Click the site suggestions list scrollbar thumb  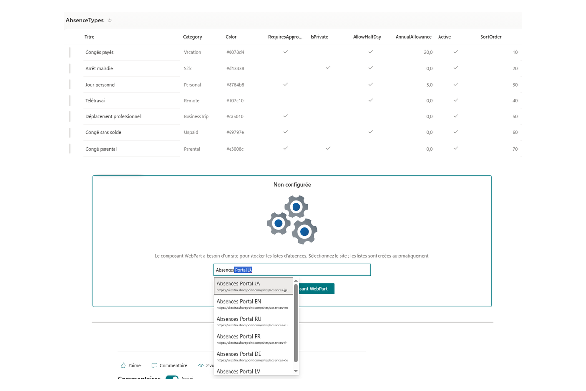click(x=296, y=323)
